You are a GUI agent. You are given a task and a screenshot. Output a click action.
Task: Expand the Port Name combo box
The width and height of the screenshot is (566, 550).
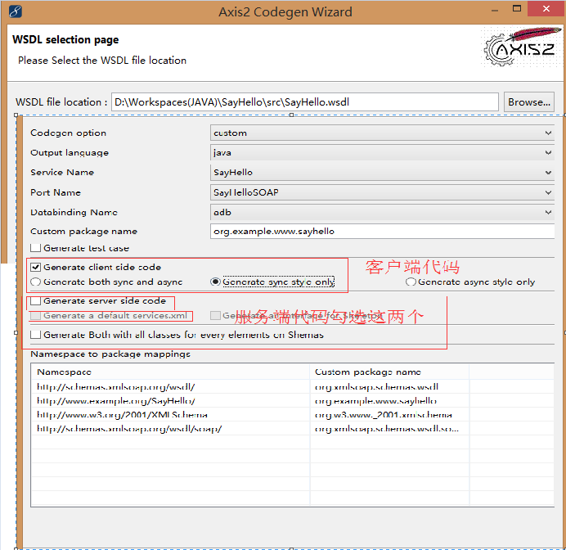tap(382, 192)
